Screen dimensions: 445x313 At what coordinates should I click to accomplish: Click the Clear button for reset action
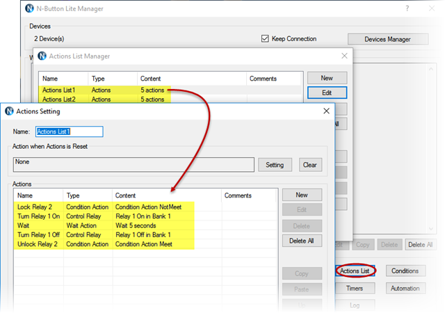[310, 165]
